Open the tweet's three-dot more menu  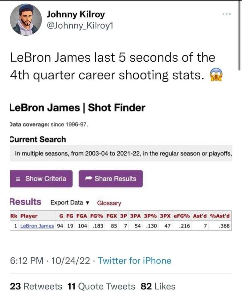point(227,14)
